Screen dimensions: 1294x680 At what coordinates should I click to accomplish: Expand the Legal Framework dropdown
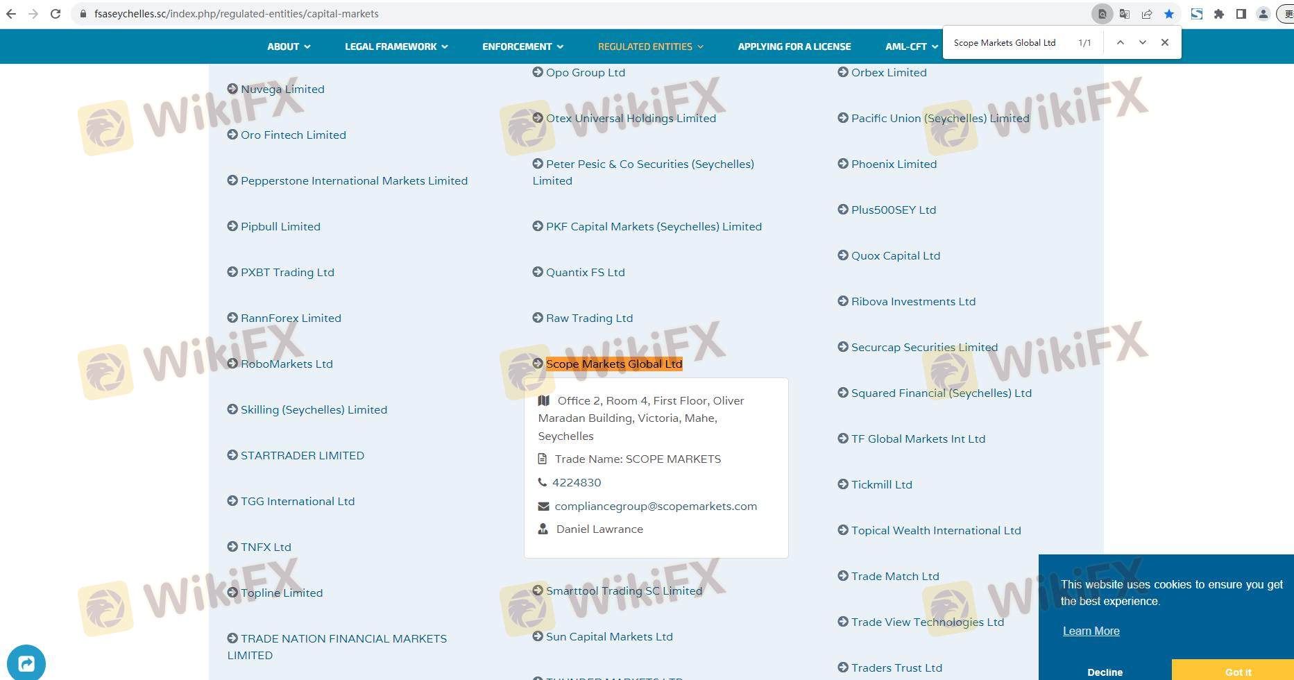tap(396, 46)
